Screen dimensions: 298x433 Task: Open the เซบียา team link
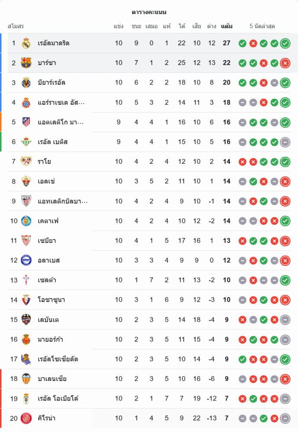47,241
